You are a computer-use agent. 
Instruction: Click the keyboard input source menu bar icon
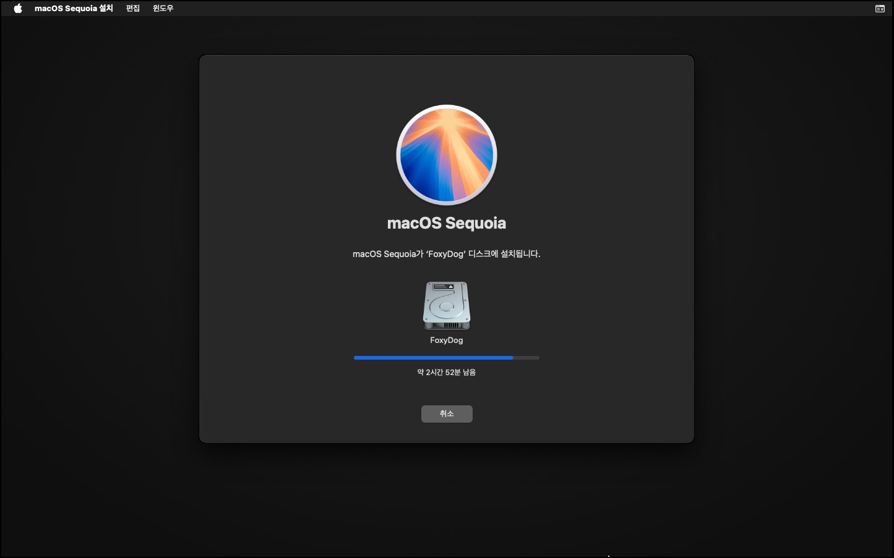[x=880, y=9]
